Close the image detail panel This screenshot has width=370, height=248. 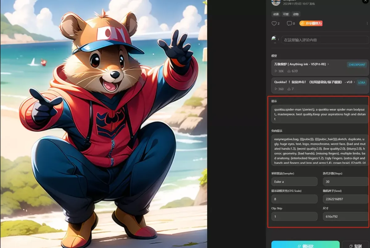click(x=365, y=2)
